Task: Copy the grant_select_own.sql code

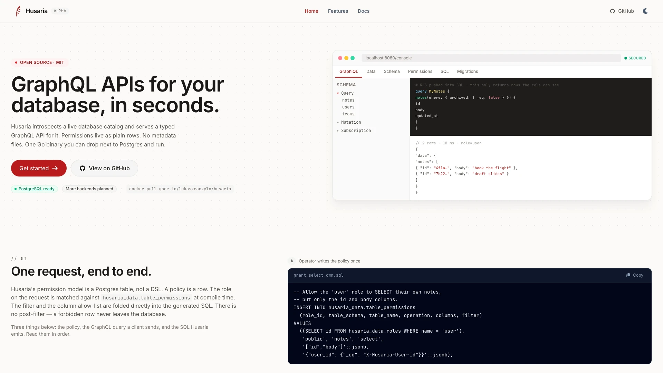Action: [x=635, y=275]
